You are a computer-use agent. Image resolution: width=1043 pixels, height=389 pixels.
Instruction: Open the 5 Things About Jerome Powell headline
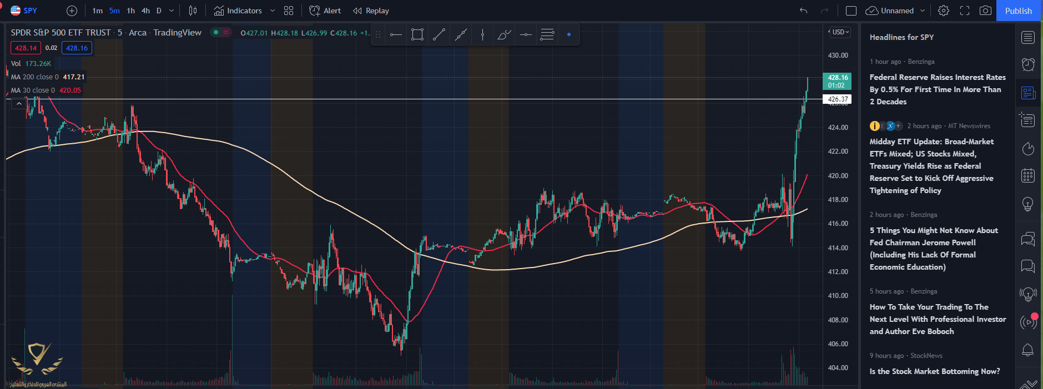[934, 249]
